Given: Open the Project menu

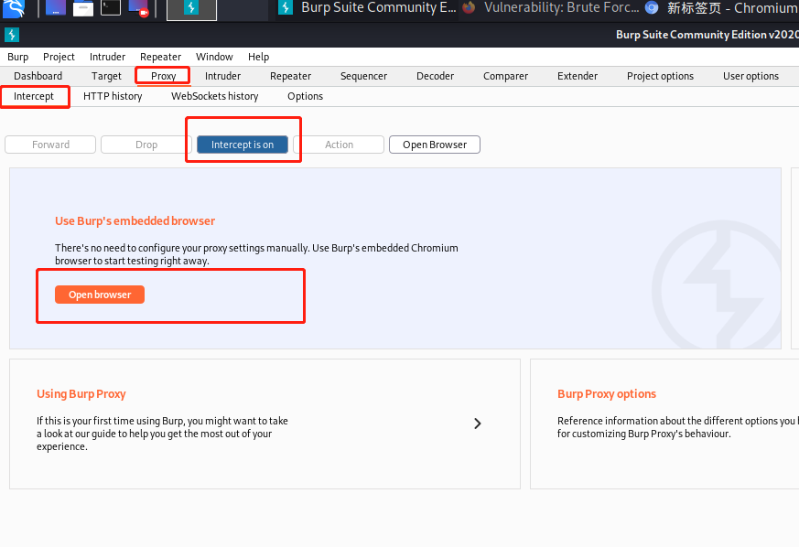Looking at the screenshot, I should click(x=59, y=57).
